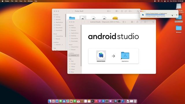Select the Windows folder on the desktop
The width and height of the screenshot is (185, 104).
pos(179,29)
